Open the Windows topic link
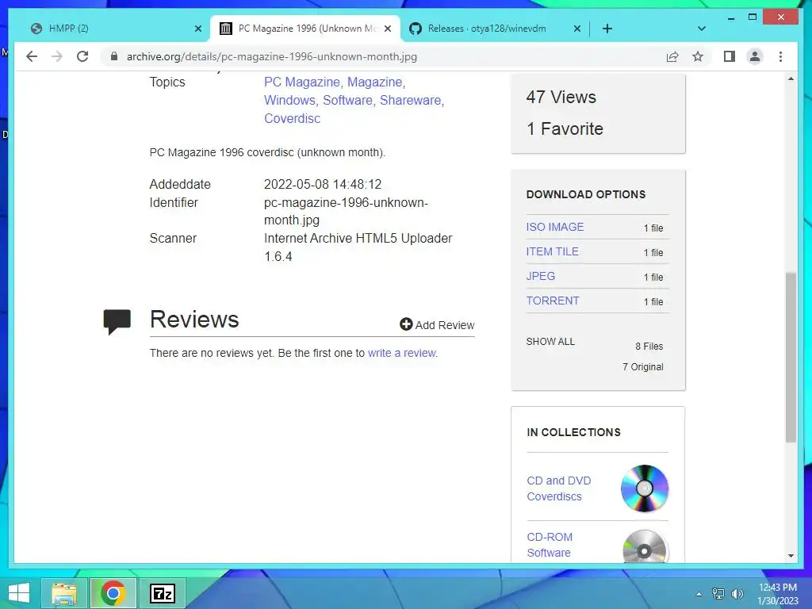Image resolution: width=812 pixels, height=609 pixels. pos(289,100)
